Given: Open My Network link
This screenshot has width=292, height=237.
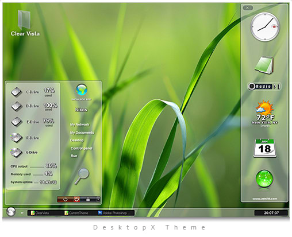Looking at the screenshot, I should [x=80, y=125].
